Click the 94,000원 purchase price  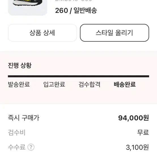[x=133, y=118]
